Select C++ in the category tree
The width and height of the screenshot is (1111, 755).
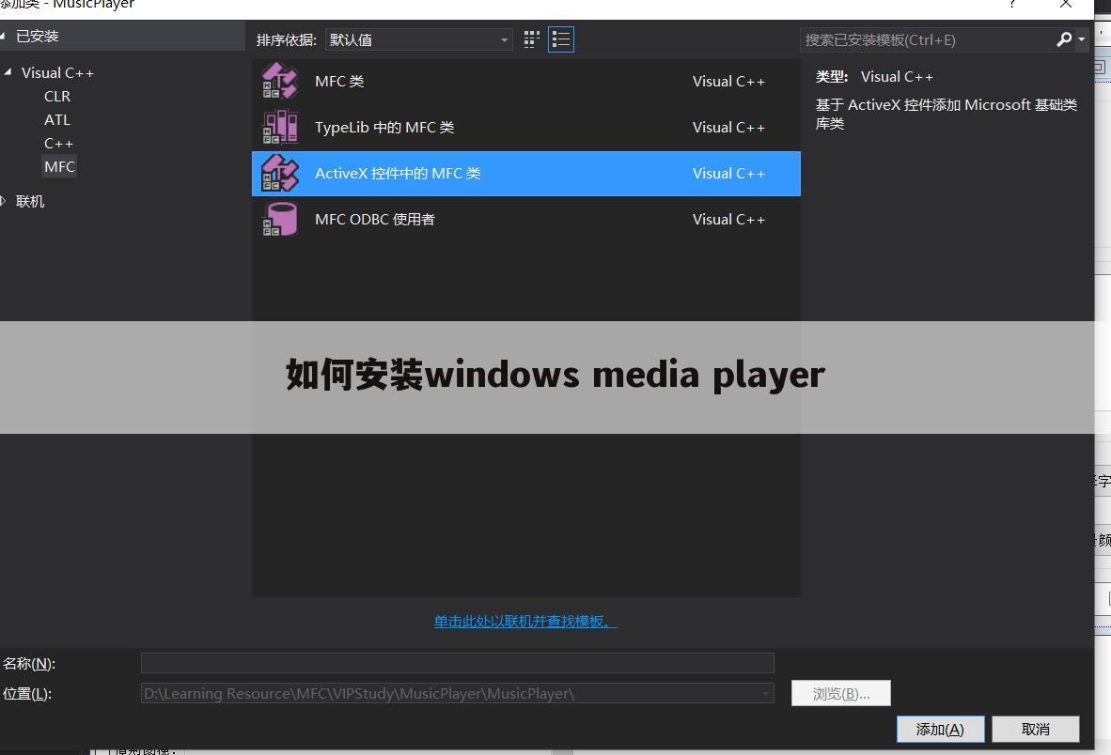click(59, 144)
